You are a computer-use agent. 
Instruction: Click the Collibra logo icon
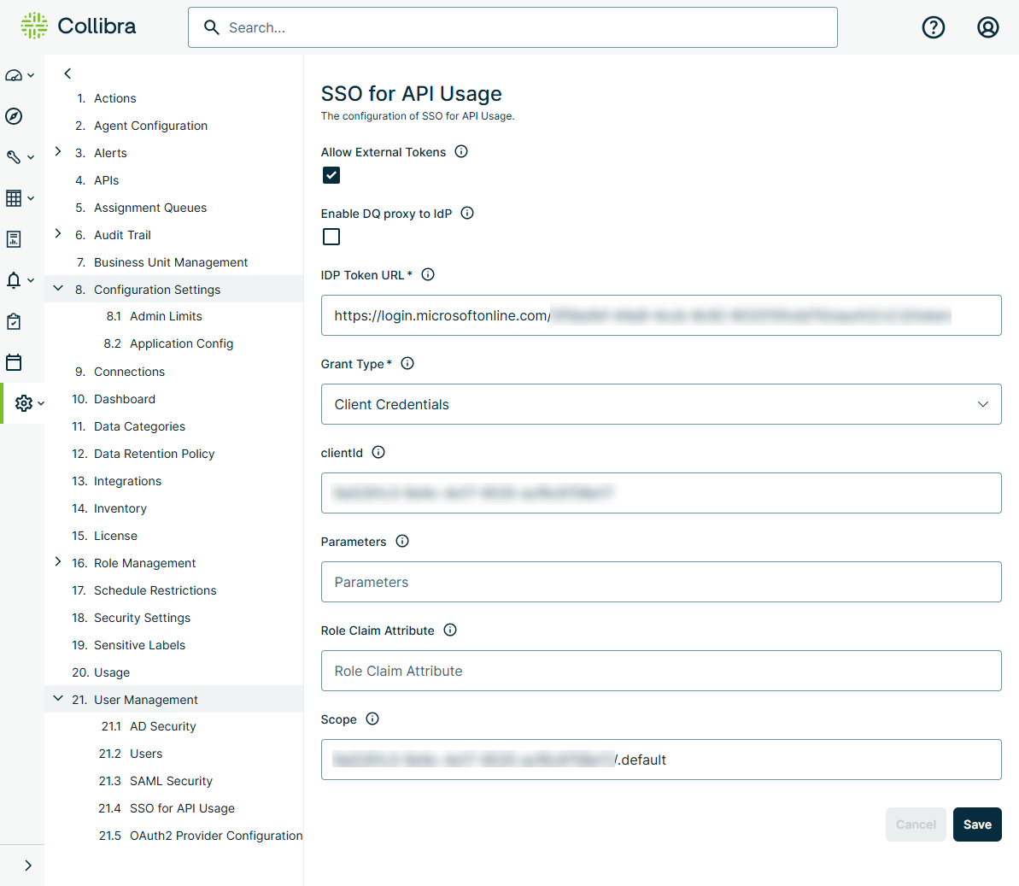33,26
